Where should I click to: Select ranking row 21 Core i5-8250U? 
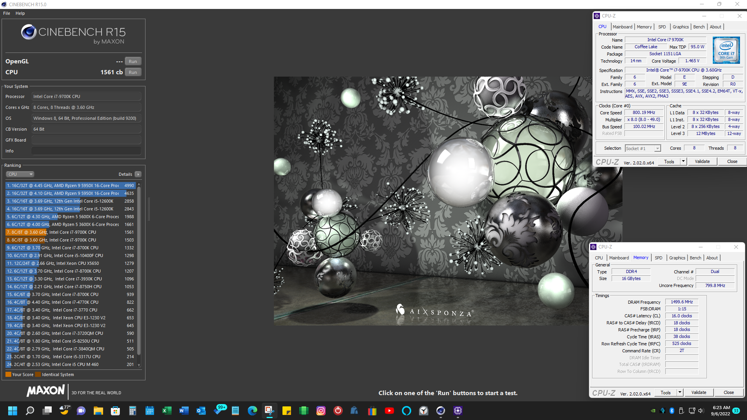click(70, 341)
